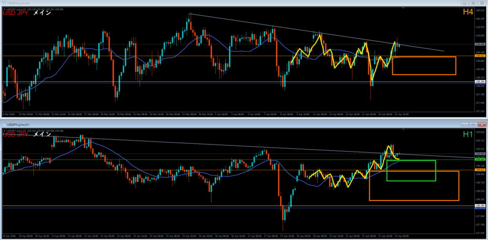Click the white メイン label on the H4 chart
Image resolution: width=488 pixels, height=240 pixels.
(x=42, y=13)
